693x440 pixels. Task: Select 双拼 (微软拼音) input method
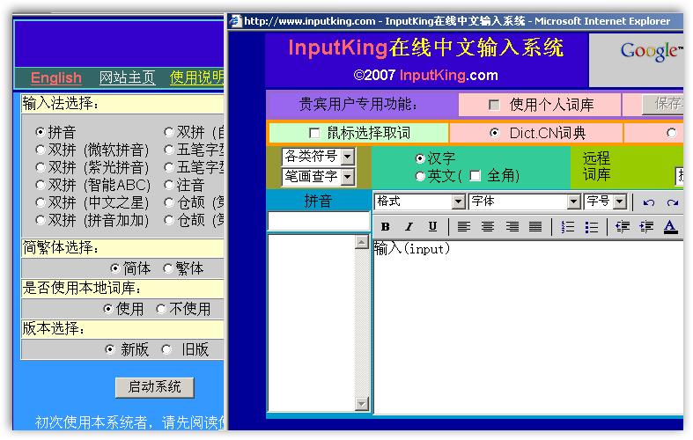point(41,150)
